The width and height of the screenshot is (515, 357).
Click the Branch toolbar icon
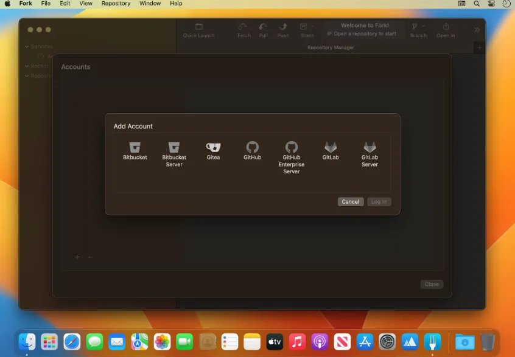415,27
